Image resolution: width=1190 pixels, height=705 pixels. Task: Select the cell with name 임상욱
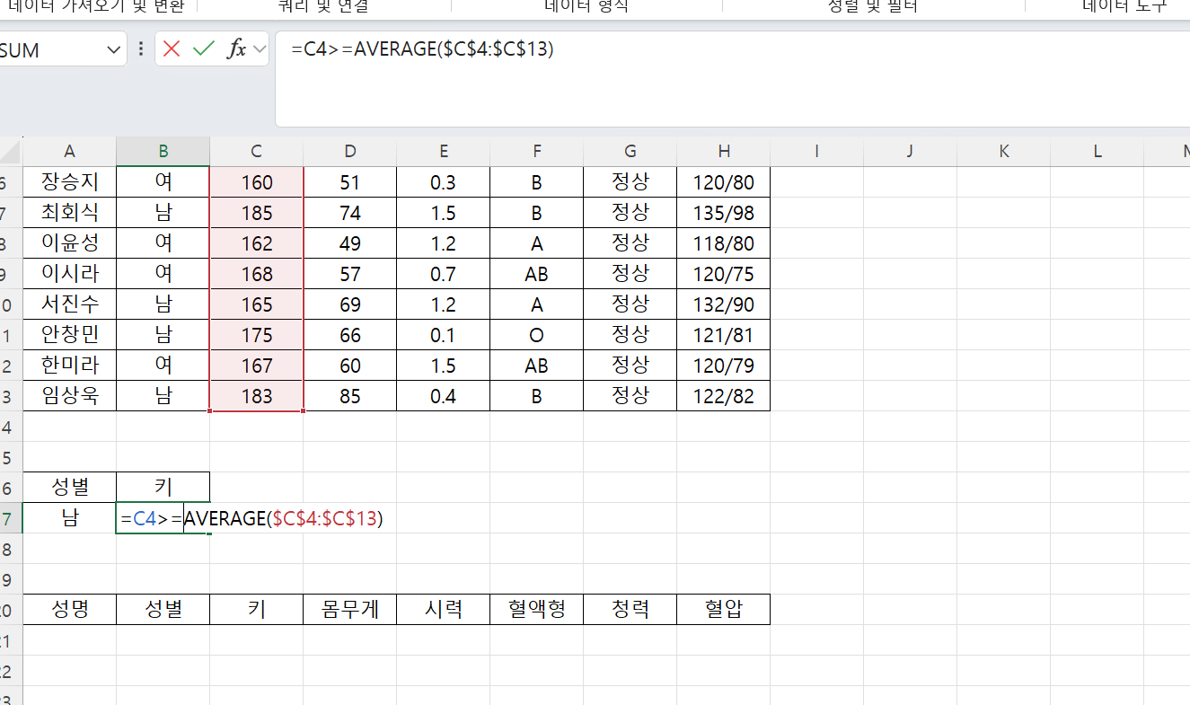(x=70, y=396)
